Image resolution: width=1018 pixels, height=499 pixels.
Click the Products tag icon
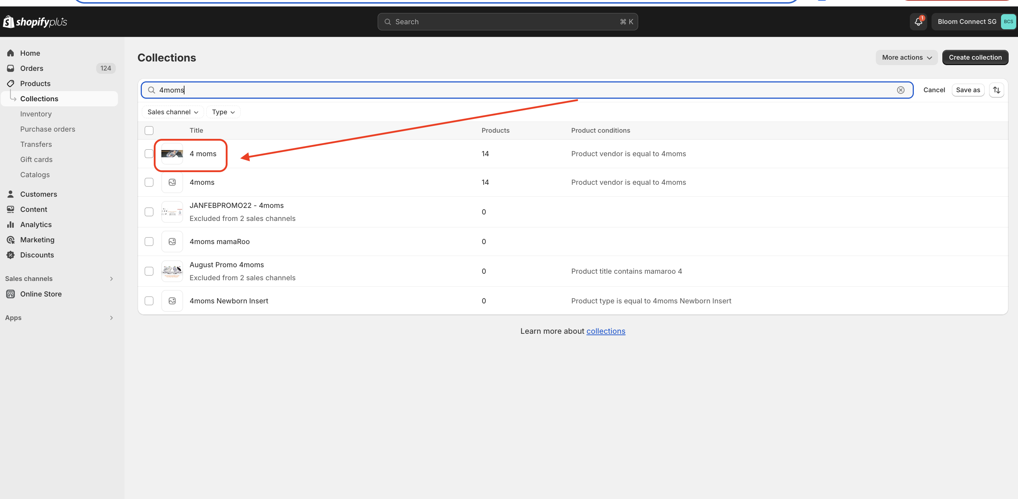(10, 84)
